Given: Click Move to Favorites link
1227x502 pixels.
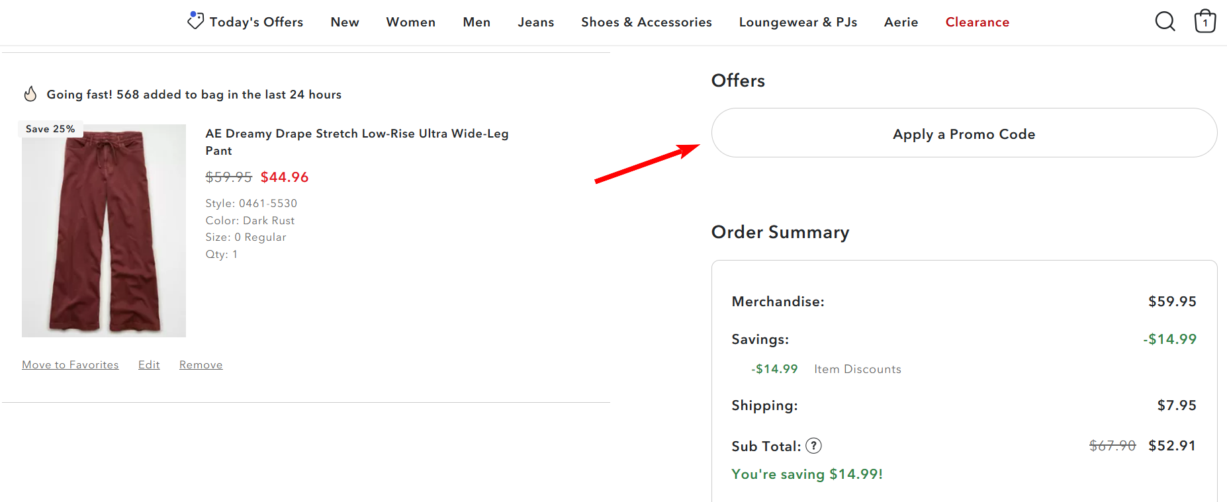Looking at the screenshot, I should pos(70,365).
